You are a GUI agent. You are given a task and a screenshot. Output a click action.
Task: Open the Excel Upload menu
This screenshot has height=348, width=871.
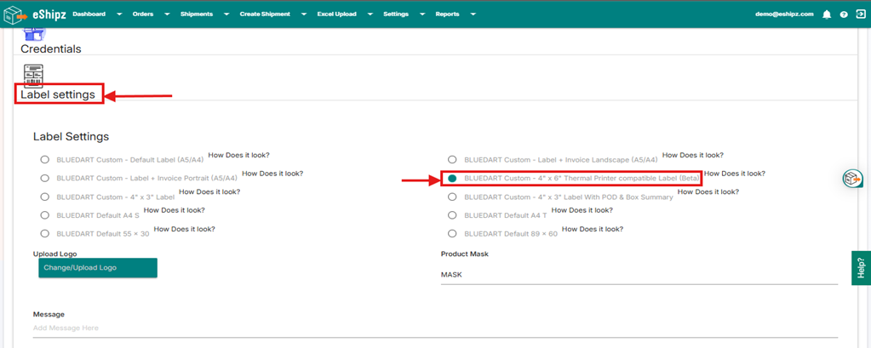pos(336,14)
